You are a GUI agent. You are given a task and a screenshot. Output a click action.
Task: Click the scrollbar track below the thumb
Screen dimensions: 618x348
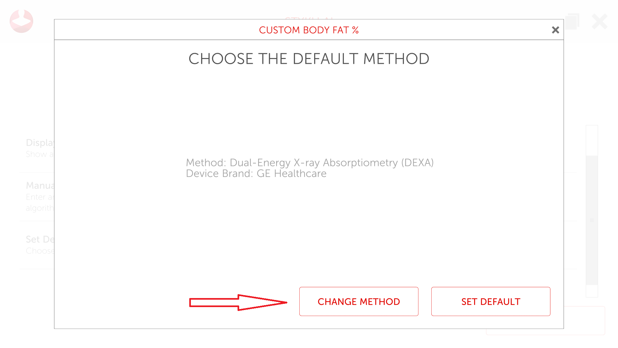pyautogui.click(x=592, y=291)
